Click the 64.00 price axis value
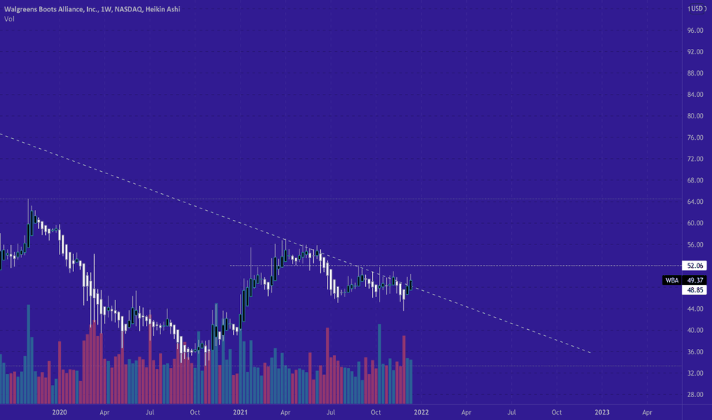712x420 pixels. (695, 202)
